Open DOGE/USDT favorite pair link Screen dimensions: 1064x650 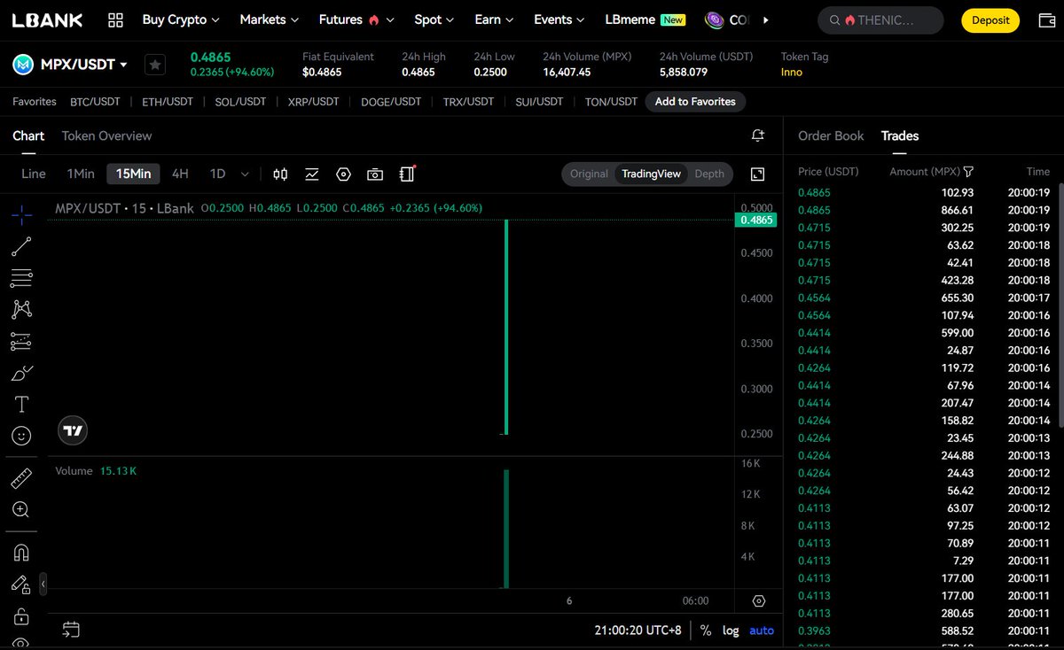pos(391,102)
